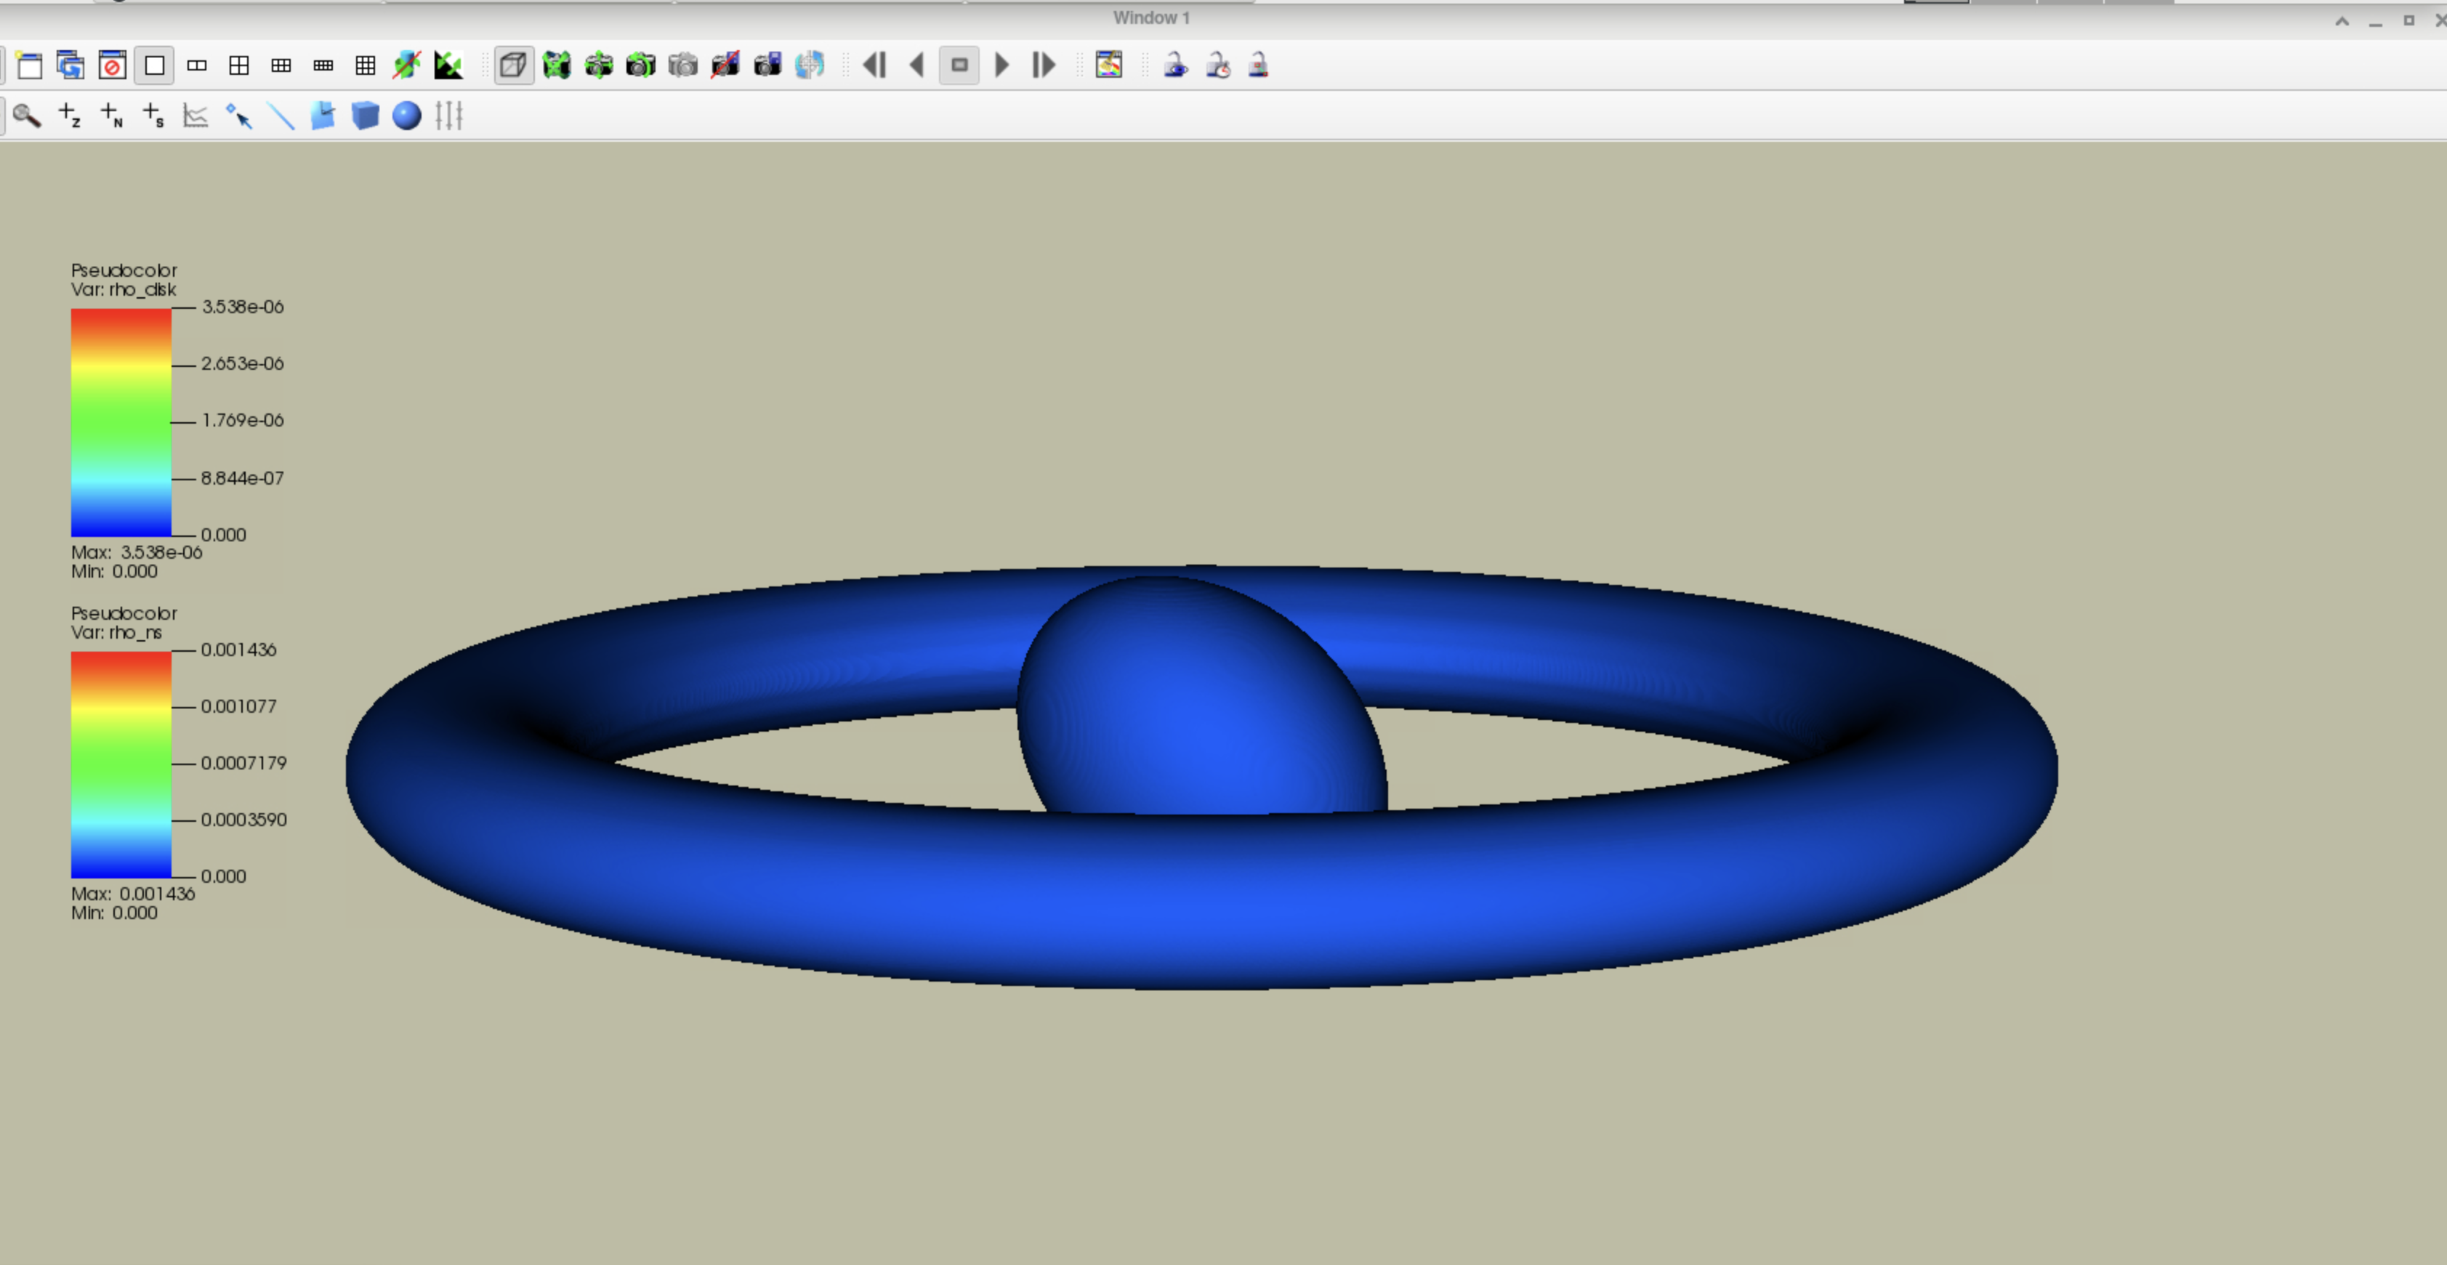Image resolution: width=2447 pixels, height=1265 pixels.
Task: Step to the previous frame
Action: point(874,65)
